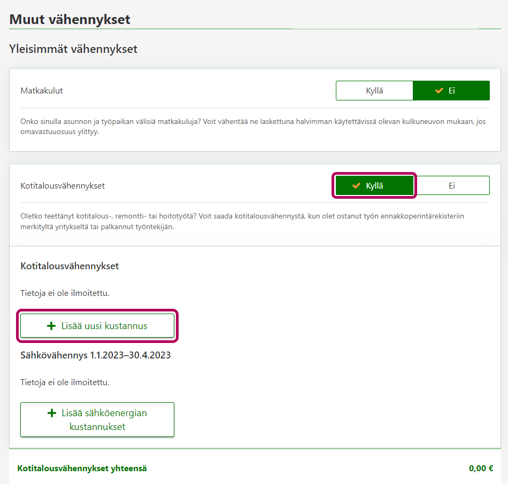508x484 pixels.
Task: Click the help text about ennakkoperintärekisteri
Action: coord(242,221)
